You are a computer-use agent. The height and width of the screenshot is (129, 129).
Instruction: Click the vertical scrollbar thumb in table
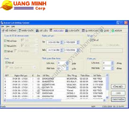click(107, 84)
